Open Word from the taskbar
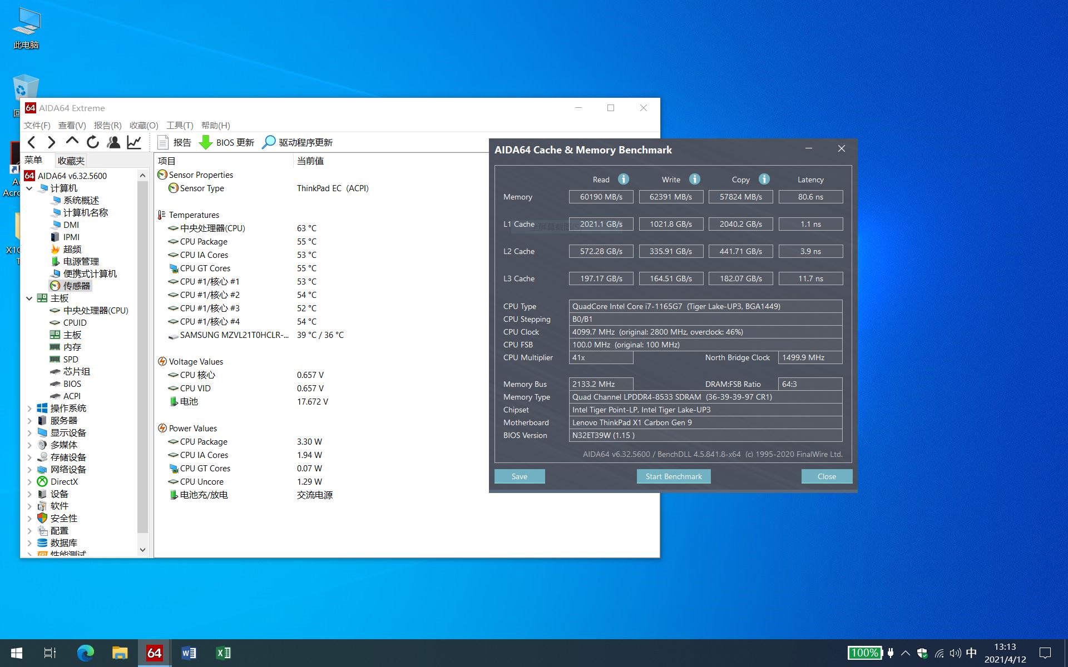Viewport: 1068px width, 667px height. click(x=189, y=653)
